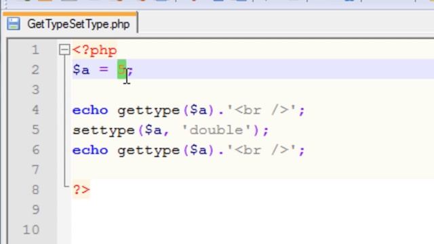Click 'echo' keyword on line 6

90,150
